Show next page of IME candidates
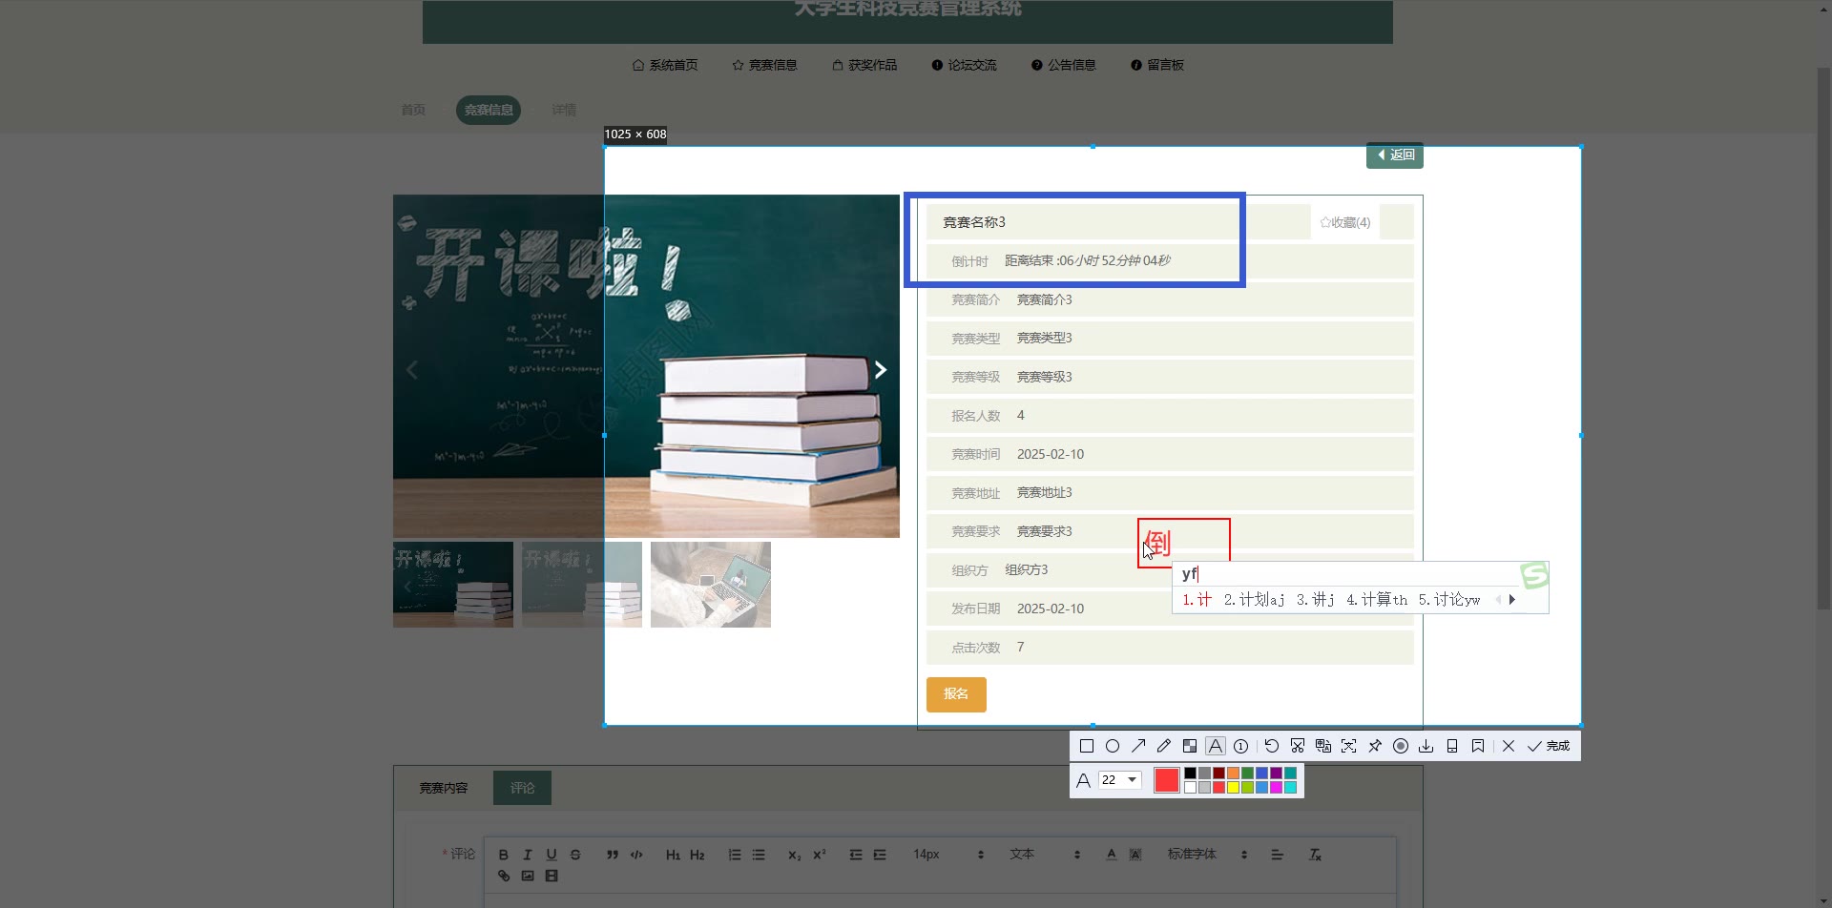The width and height of the screenshot is (1832, 908). coord(1512,600)
